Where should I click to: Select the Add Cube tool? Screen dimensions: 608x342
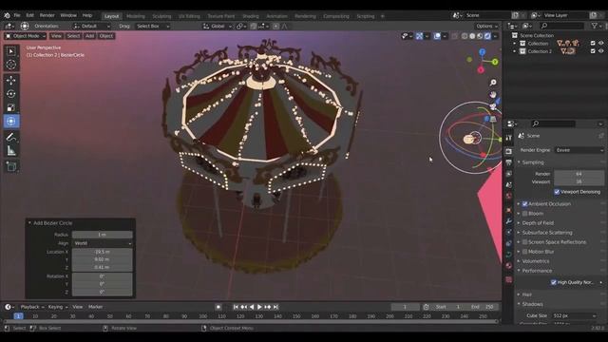11,167
